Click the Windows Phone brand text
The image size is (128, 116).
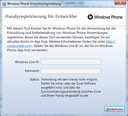pos(108,17)
